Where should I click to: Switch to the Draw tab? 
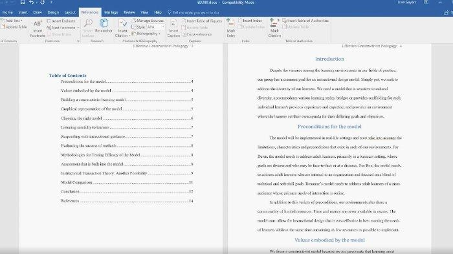(x=38, y=12)
